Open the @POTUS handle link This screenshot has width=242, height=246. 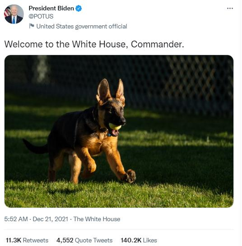pyautogui.click(x=41, y=16)
